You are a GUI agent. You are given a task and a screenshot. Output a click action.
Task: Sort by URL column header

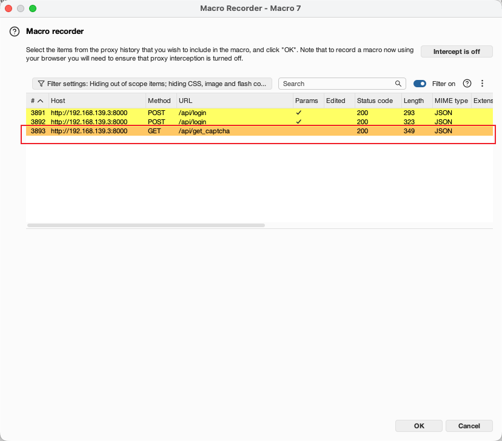pyautogui.click(x=235, y=101)
